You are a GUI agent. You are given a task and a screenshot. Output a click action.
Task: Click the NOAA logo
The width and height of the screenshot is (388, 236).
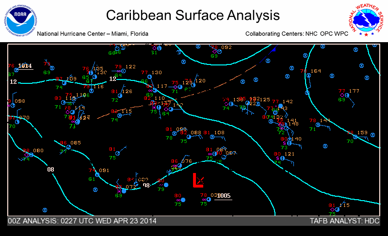click(20, 20)
